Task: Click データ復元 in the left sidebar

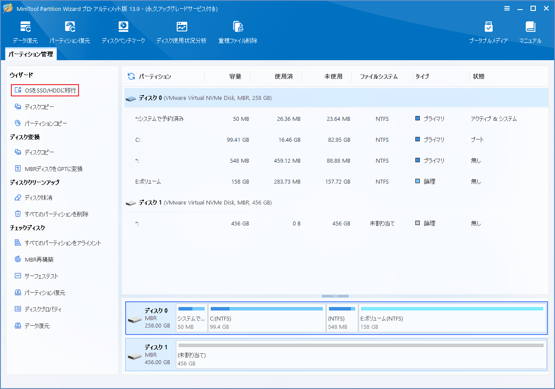Action: tap(32, 326)
